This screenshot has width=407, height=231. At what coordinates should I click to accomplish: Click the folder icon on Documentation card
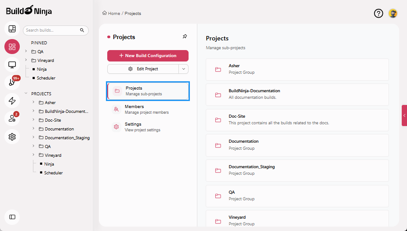pos(218,145)
